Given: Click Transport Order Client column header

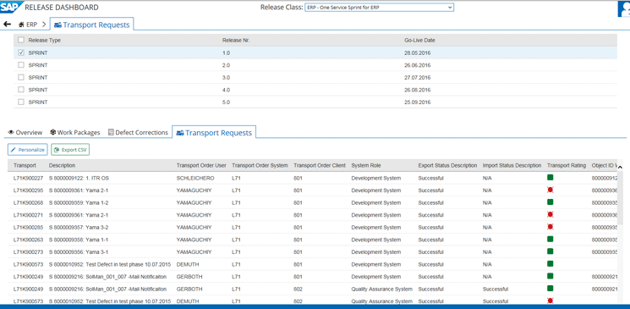Looking at the screenshot, I should [320, 165].
